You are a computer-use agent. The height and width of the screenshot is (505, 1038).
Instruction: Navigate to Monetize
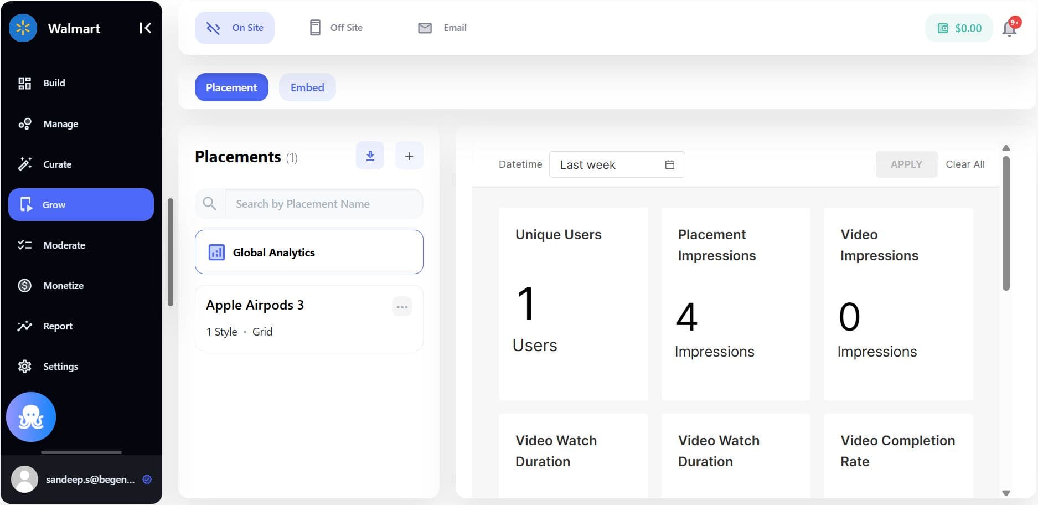tap(81, 286)
